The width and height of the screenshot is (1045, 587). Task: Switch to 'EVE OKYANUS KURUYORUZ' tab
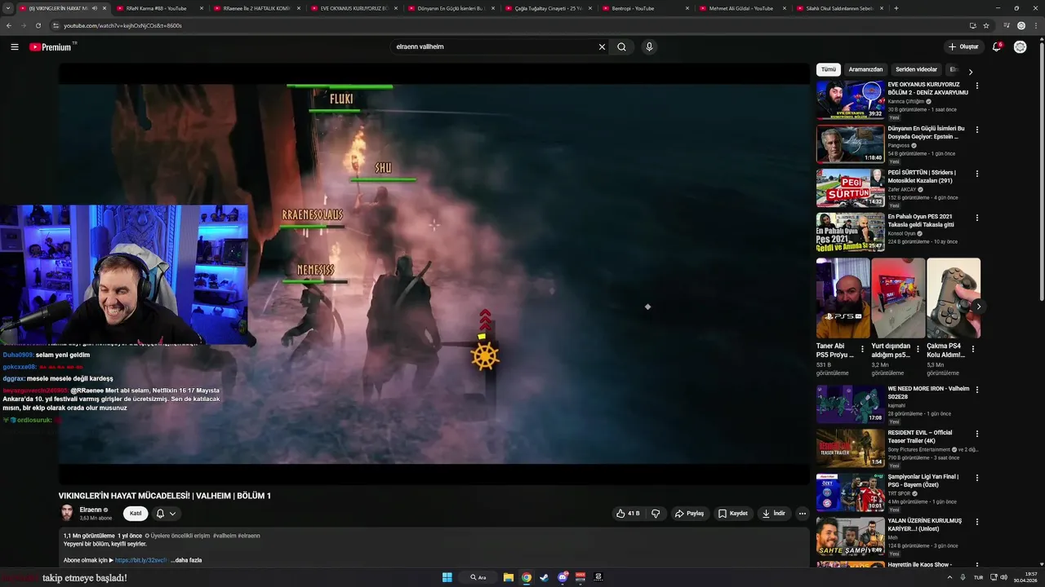(354, 8)
